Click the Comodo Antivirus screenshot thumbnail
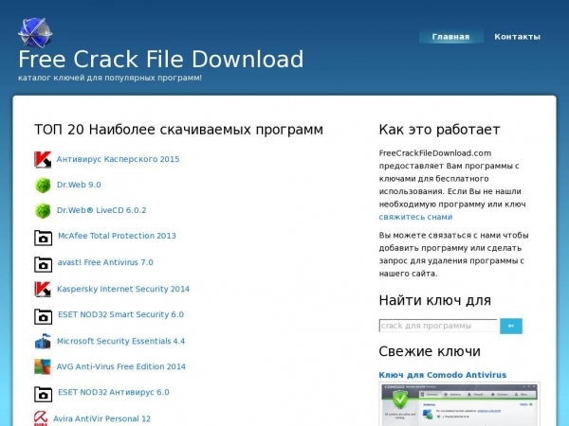Image resolution: width=569 pixels, height=426 pixels. (x=459, y=404)
